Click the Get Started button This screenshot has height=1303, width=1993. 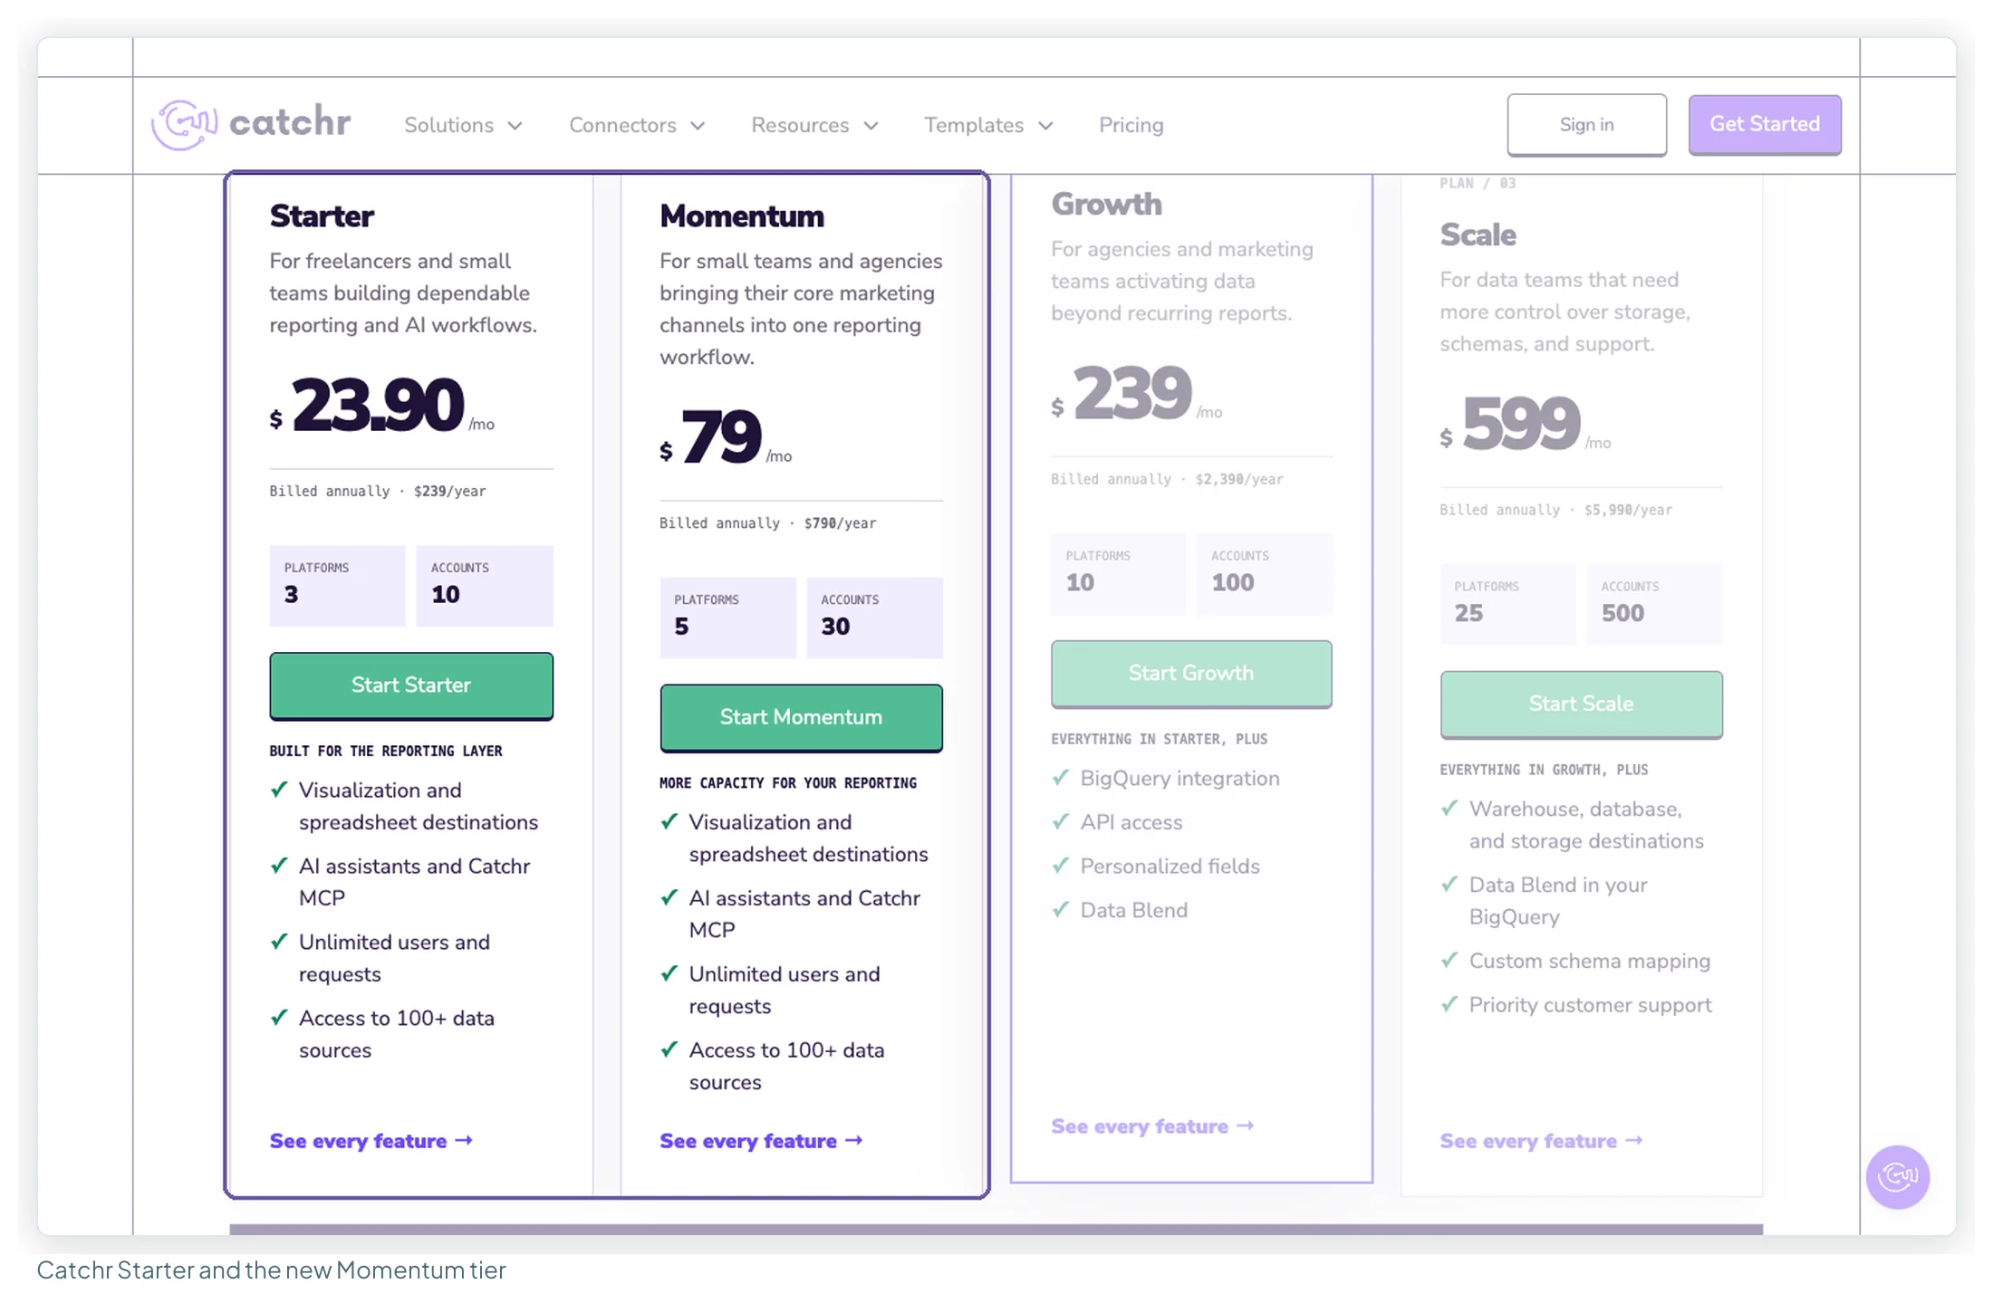pos(1764,124)
